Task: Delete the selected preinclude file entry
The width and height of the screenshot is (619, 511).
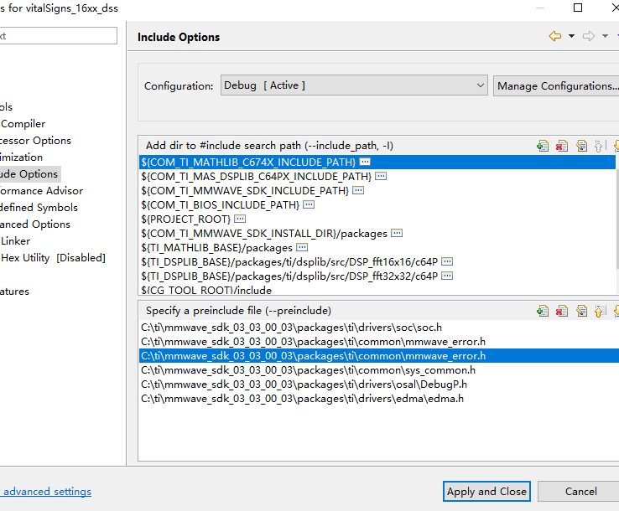Action: tap(562, 311)
